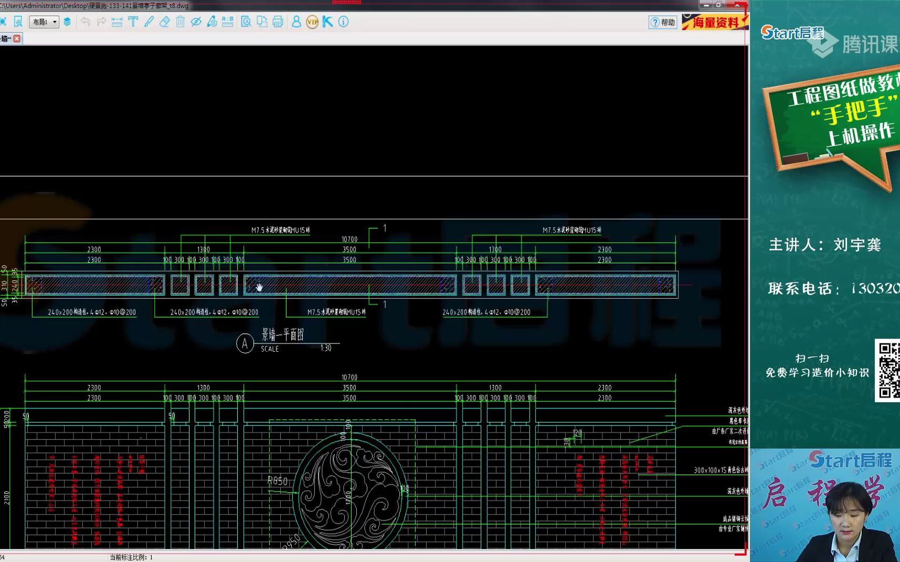
Task: Click the Start启程 logo at top right
Action: (792, 33)
